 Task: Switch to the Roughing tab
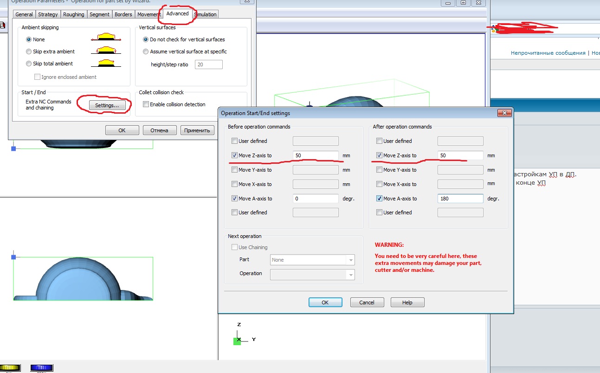(x=74, y=14)
